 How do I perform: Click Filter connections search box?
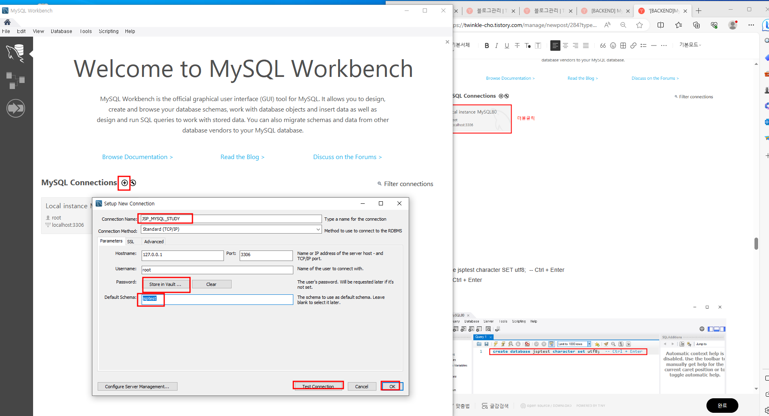coord(405,184)
